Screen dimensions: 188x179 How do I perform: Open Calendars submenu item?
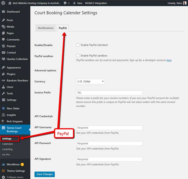pyautogui.click(x=8, y=144)
